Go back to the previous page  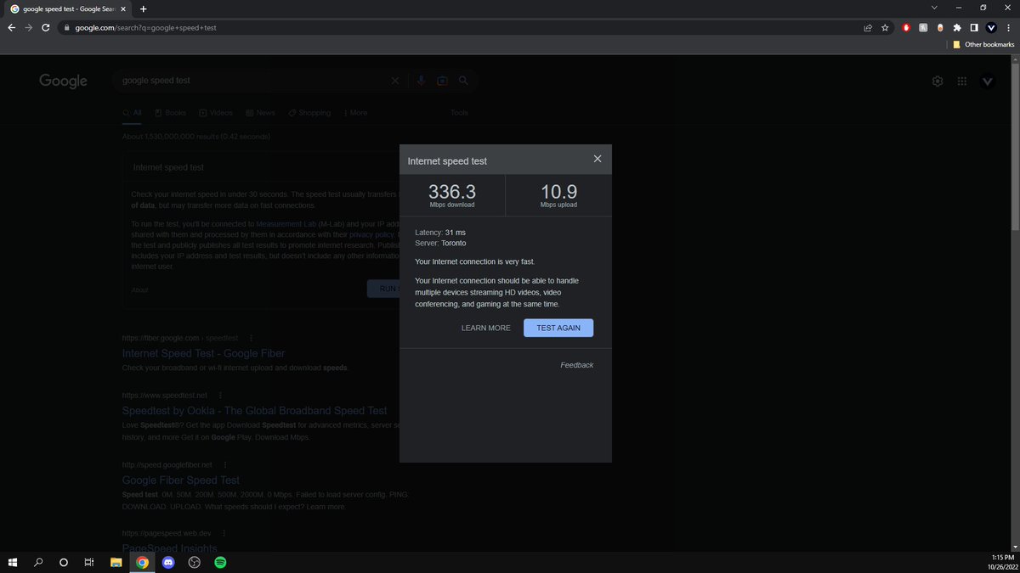[11, 27]
